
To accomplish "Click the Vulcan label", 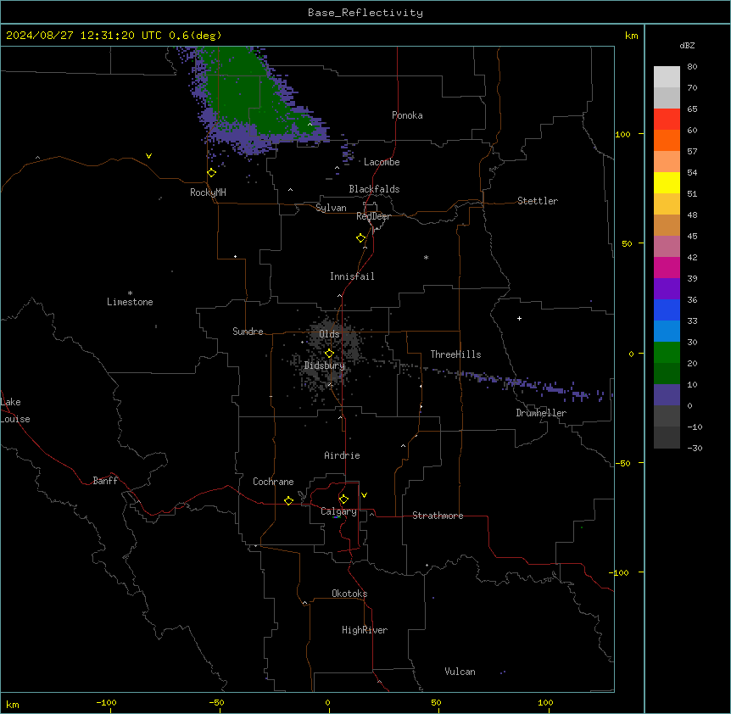I will coord(460,672).
